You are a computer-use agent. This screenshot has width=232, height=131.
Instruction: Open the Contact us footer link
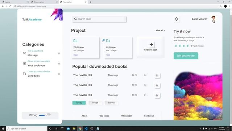[149, 116]
